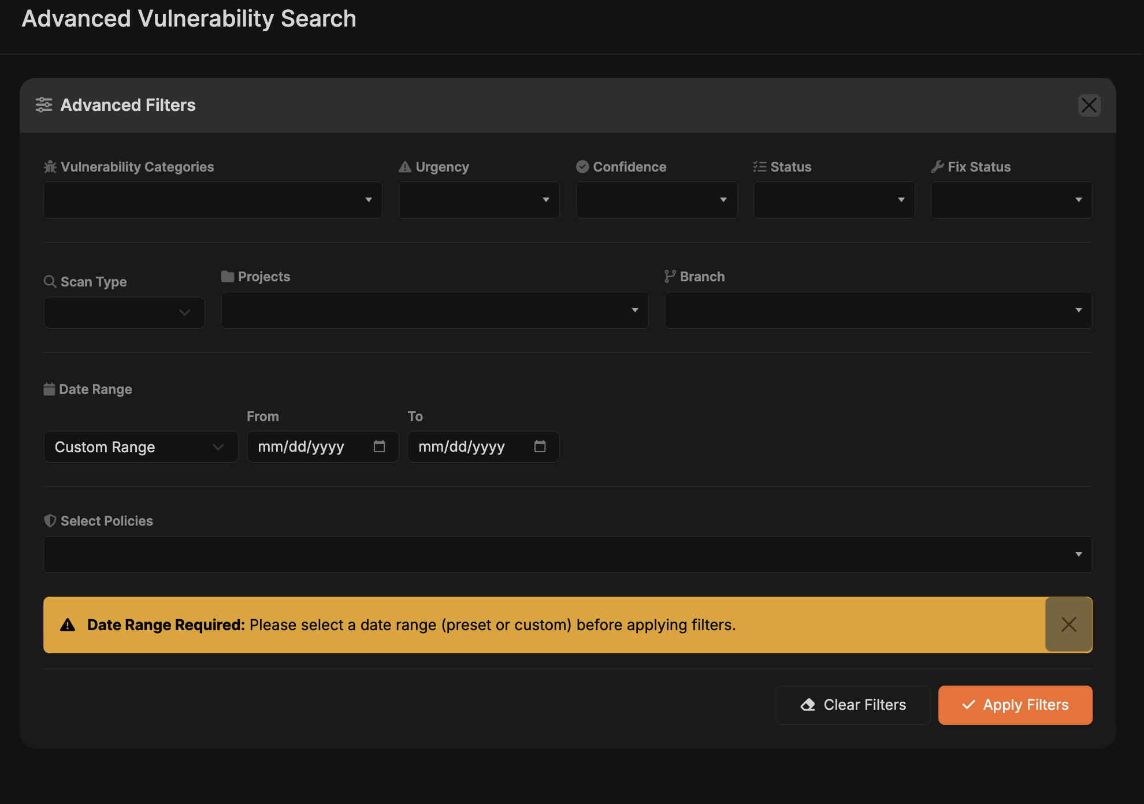The image size is (1144, 804).
Task: Click the wrench icon beside Fix Status
Action: pyautogui.click(x=937, y=166)
